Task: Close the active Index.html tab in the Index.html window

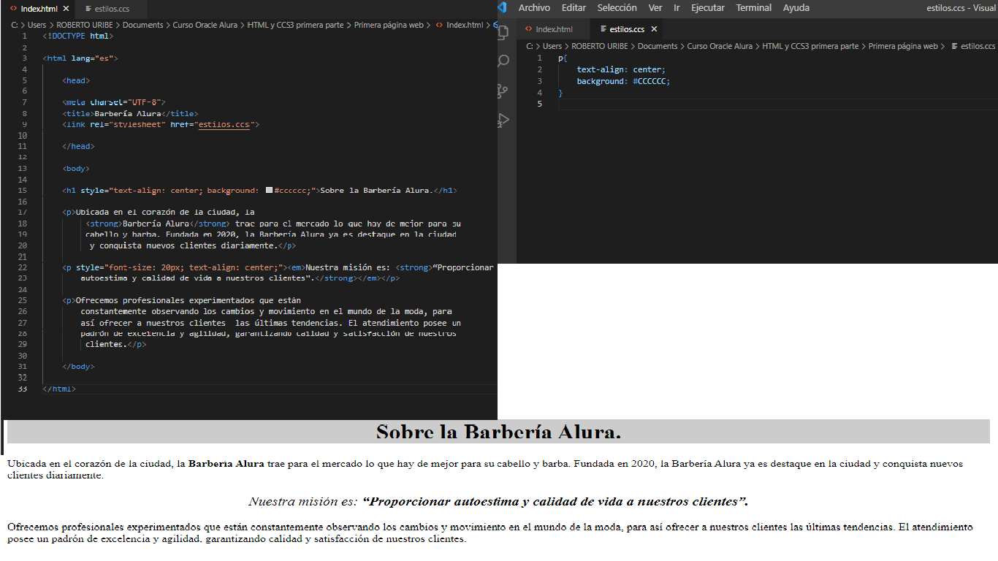Action: pos(66,9)
